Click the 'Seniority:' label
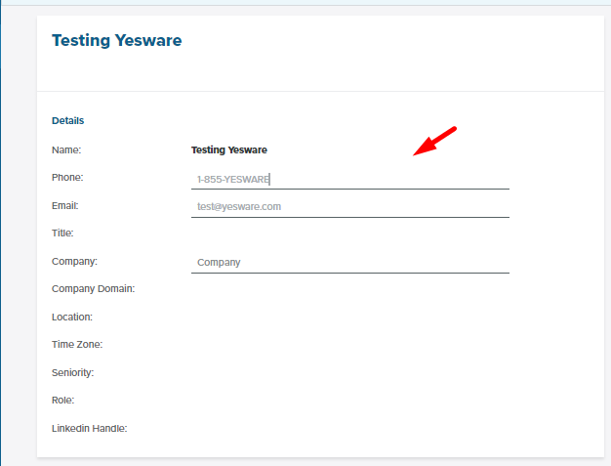The width and height of the screenshot is (611, 466). tap(73, 373)
